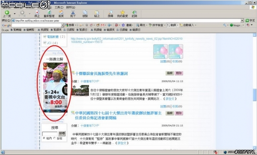Image resolution: width=257 pixels, height=155 pixels.
Task: Click the 貼上 paste icon
Action: [x=97, y=14]
